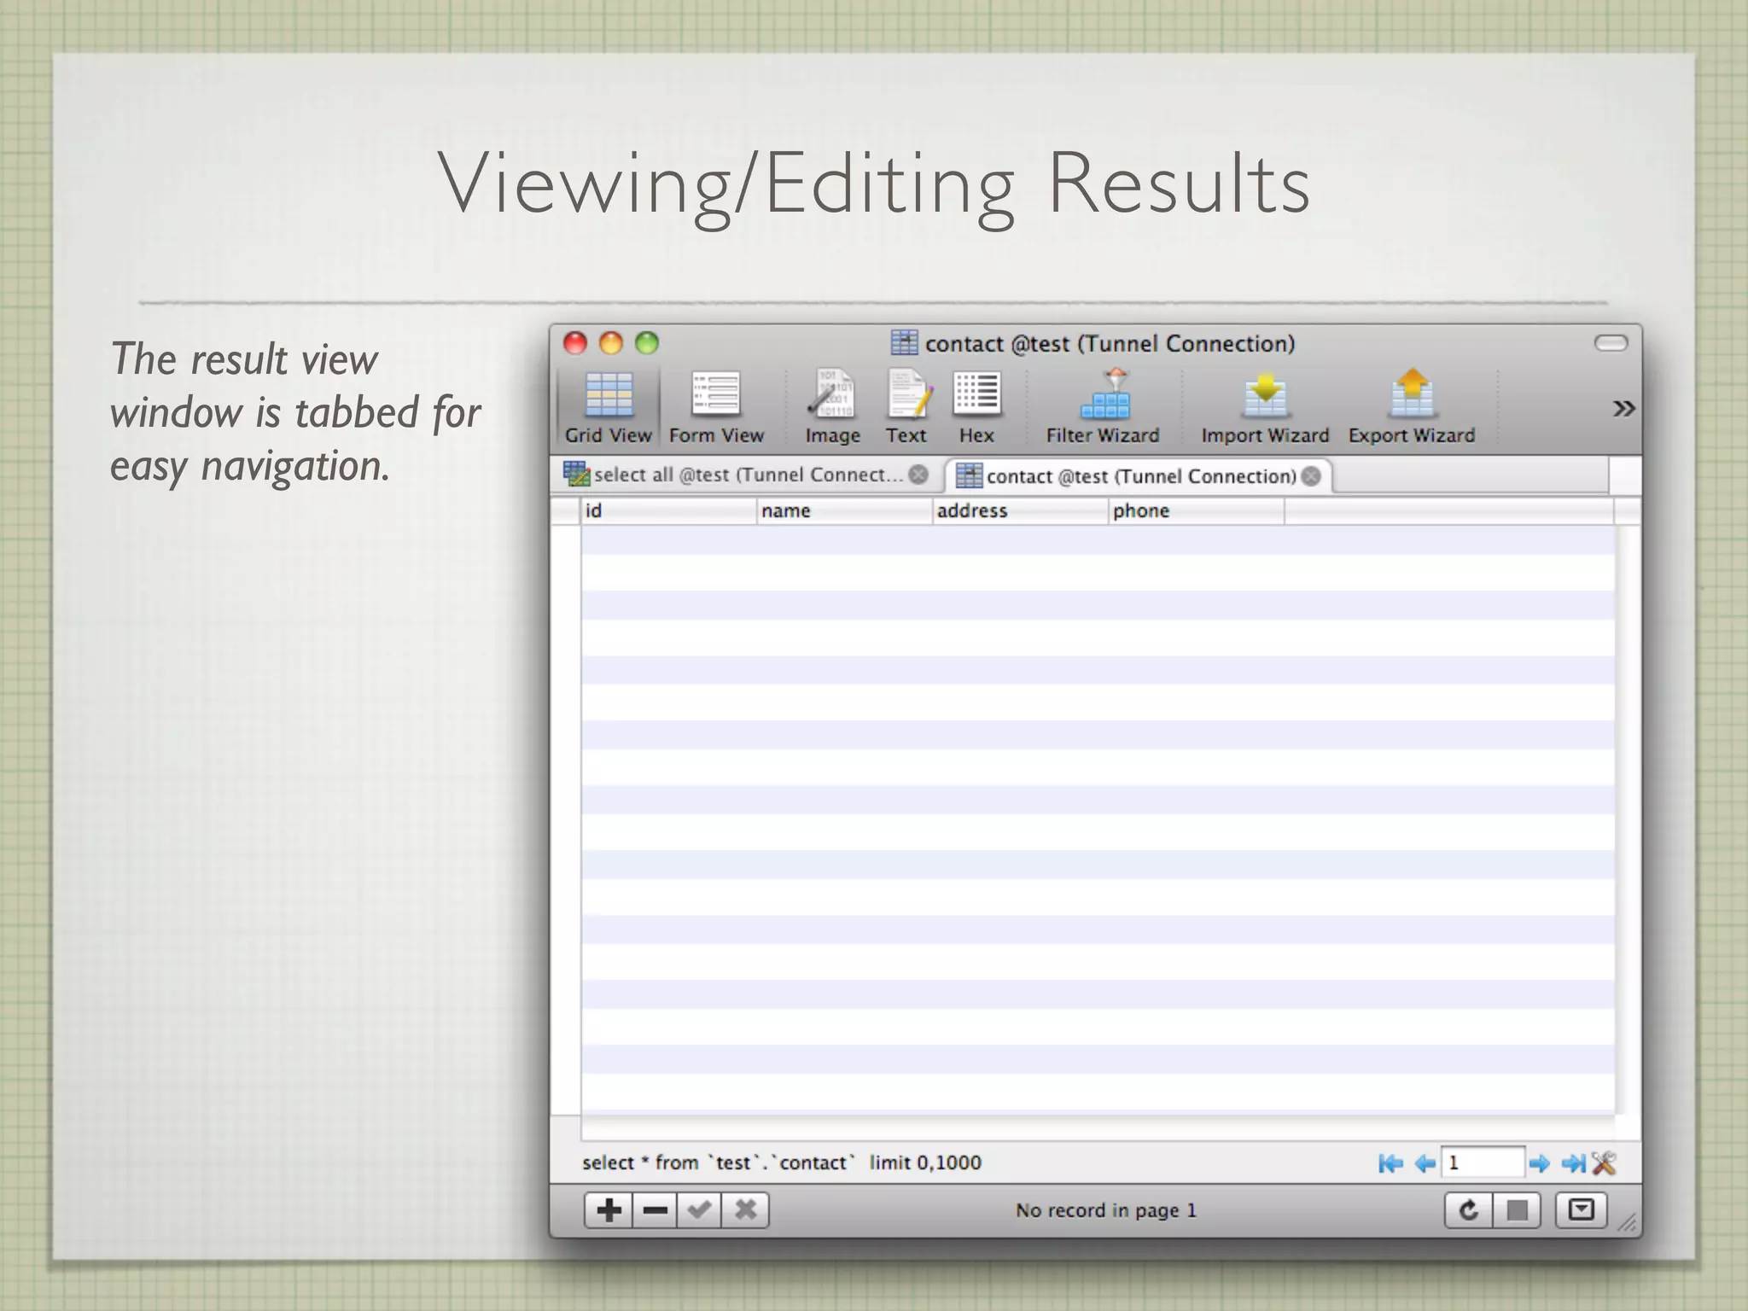
Task: Add a new record with plus button
Action: [609, 1210]
